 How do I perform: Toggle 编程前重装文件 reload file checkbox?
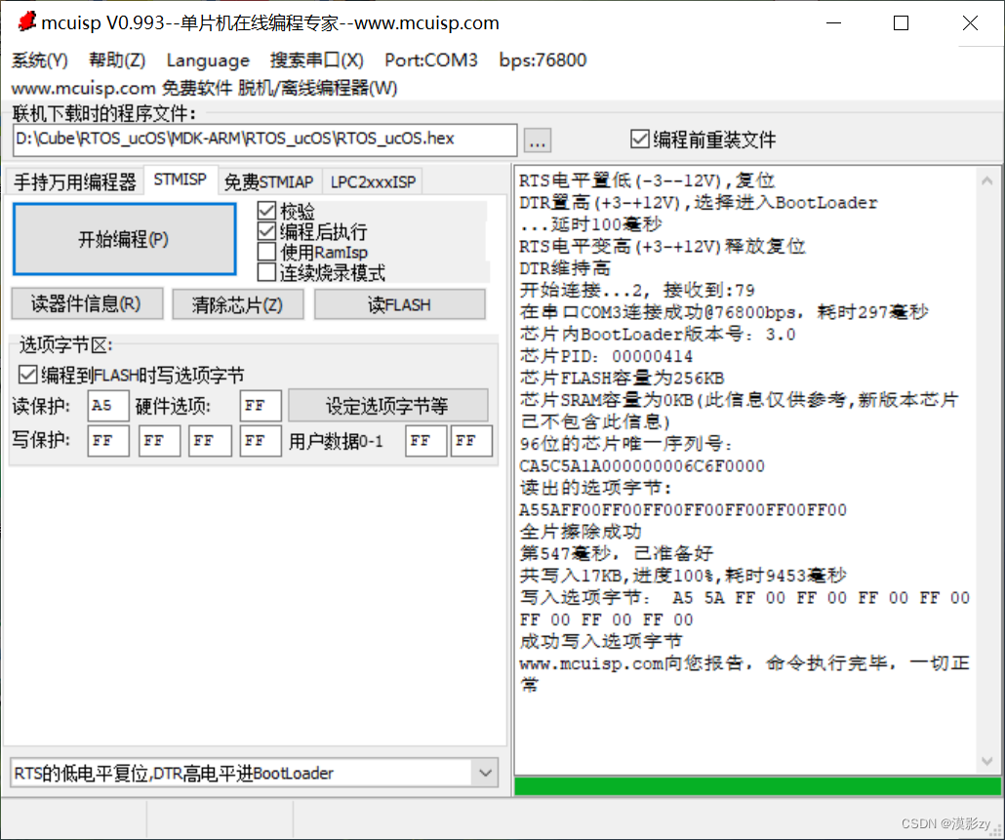pyautogui.click(x=639, y=139)
